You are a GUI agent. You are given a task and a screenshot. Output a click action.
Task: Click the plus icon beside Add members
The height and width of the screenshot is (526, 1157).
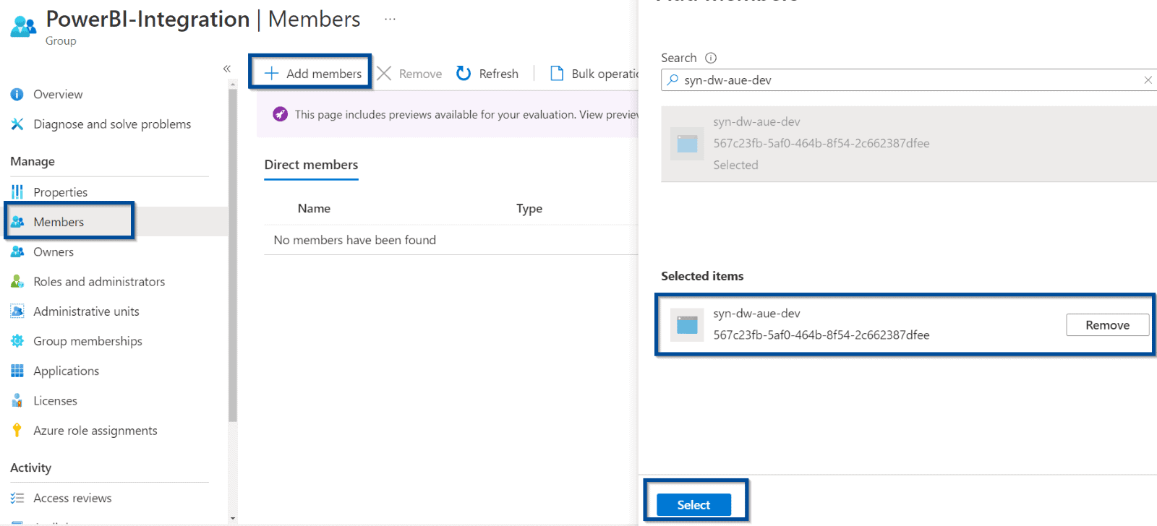(271, 73)
